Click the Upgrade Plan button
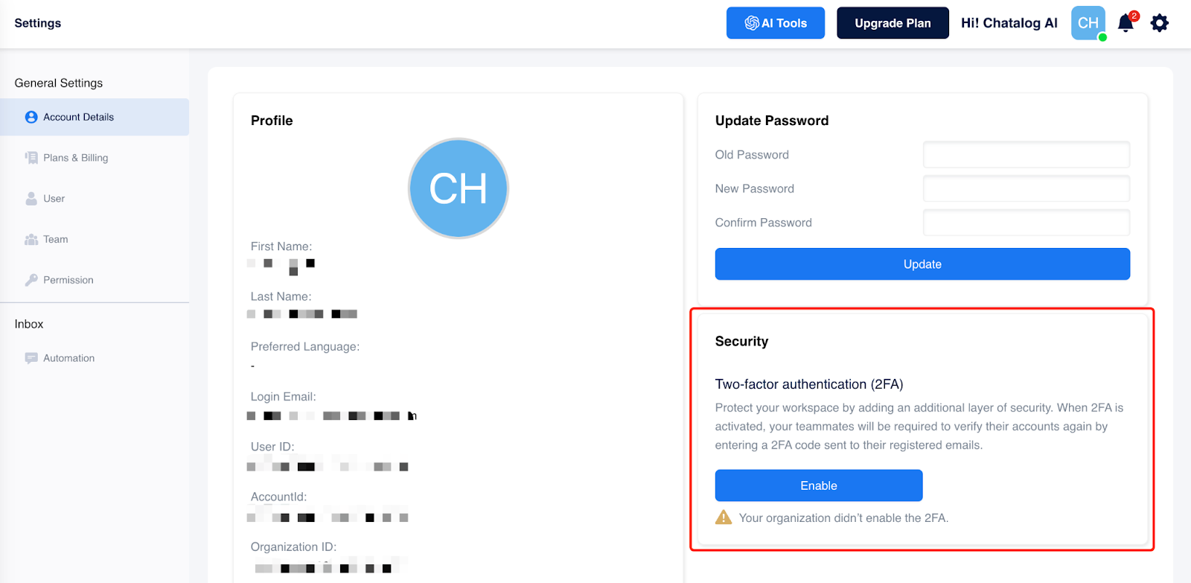 pyautogui.click(x=893, y=23)
